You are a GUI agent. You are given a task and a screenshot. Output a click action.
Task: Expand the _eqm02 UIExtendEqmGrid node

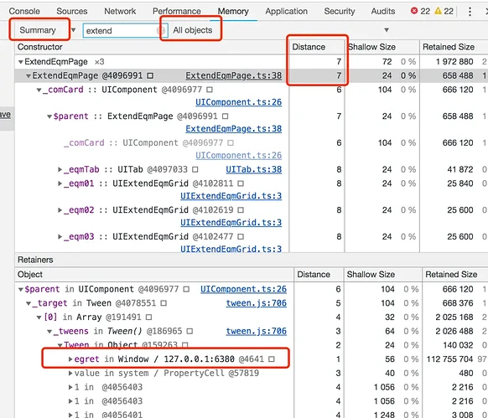click(x=60, y=210)
